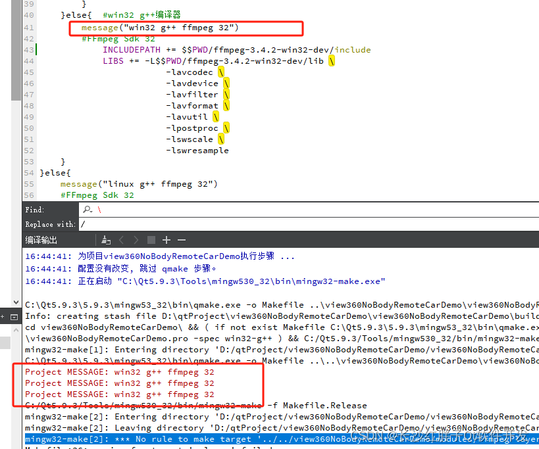Viewport: 539px width, 449px height.
Task: Click the -lswresample line
Action: point(197,151)
